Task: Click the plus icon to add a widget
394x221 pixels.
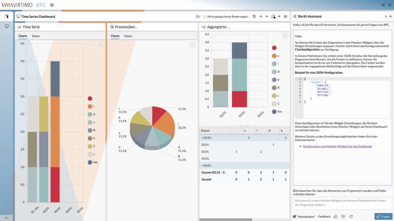Action: 261,16
